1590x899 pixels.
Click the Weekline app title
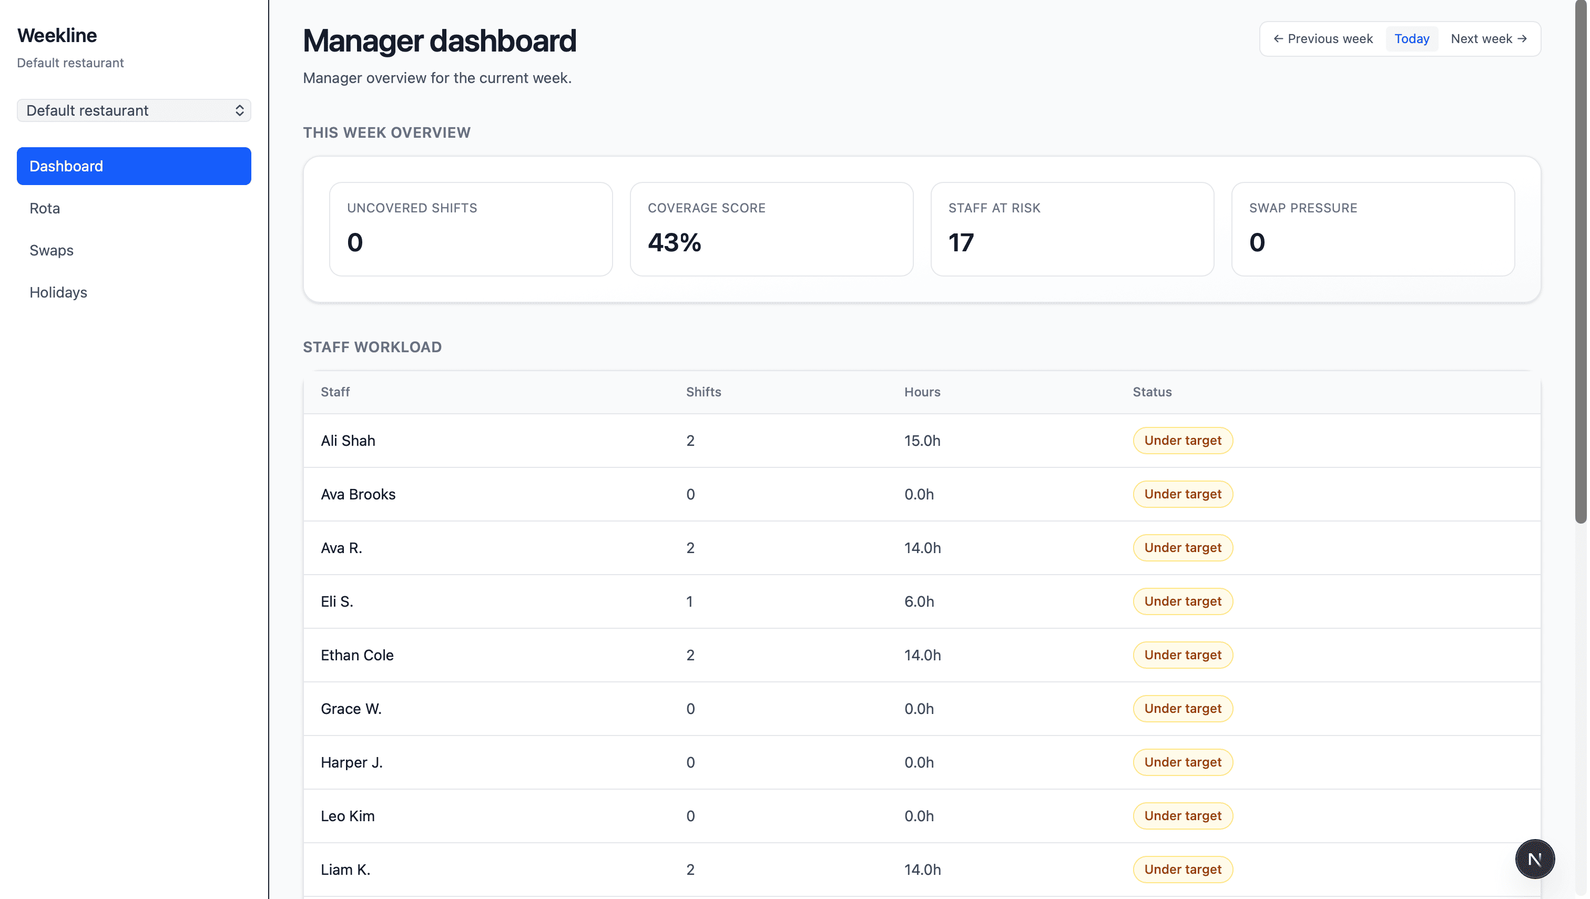pyautogui.click(x=57, y=35)
